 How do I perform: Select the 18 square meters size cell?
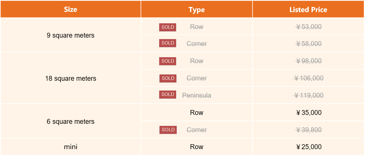[x=71, y=78]
